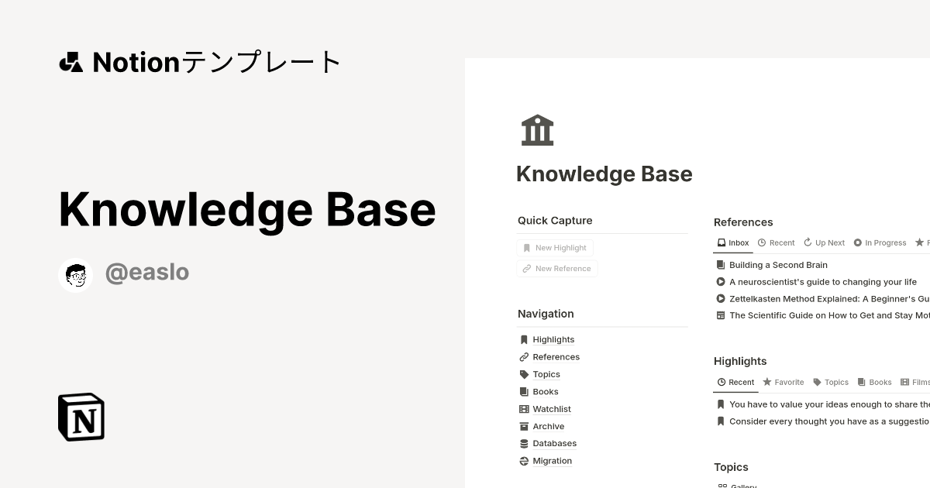This screenshot has width=930, height=488.
Task: Switch to the Favorite tab in Highlights
Action: (783, 382)
